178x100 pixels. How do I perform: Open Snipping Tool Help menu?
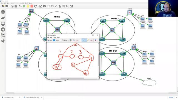pyautogui.click(x=58, y=37)
